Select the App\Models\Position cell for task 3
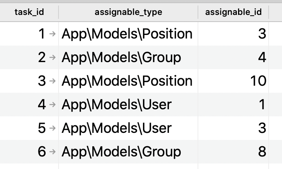 128,81
